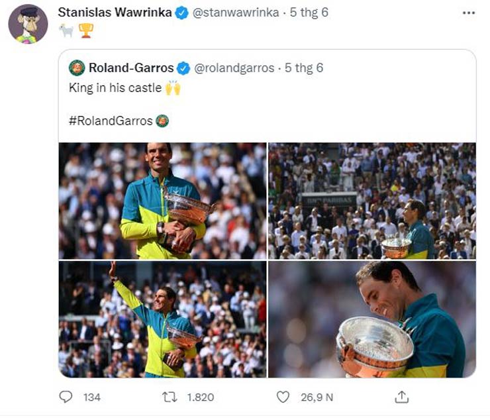This screenshot has width=490, height=420.
Task: Open top-right photo of crowd and trophy
Action: tap(372, 201)
